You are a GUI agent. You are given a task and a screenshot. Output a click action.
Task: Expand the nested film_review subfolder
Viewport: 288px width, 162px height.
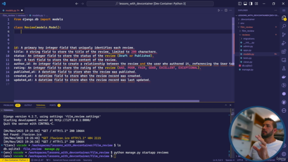[x=248, y=31]
